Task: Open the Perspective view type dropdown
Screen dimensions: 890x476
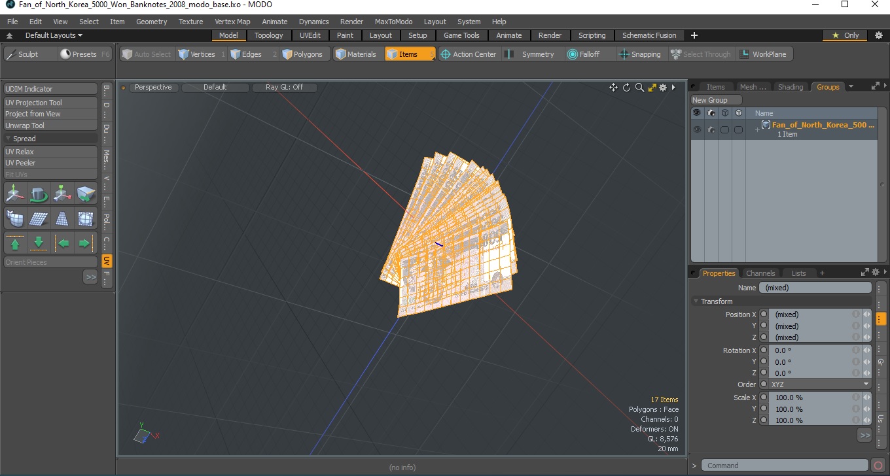Action: tap(153, 88)
